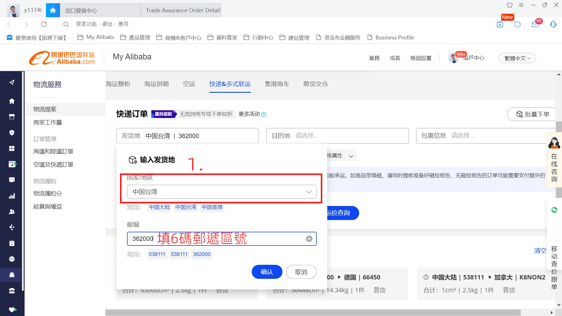Switch to the 集港拖车 tab
This screenshot has height=316, width=562.
click(277, 84)
